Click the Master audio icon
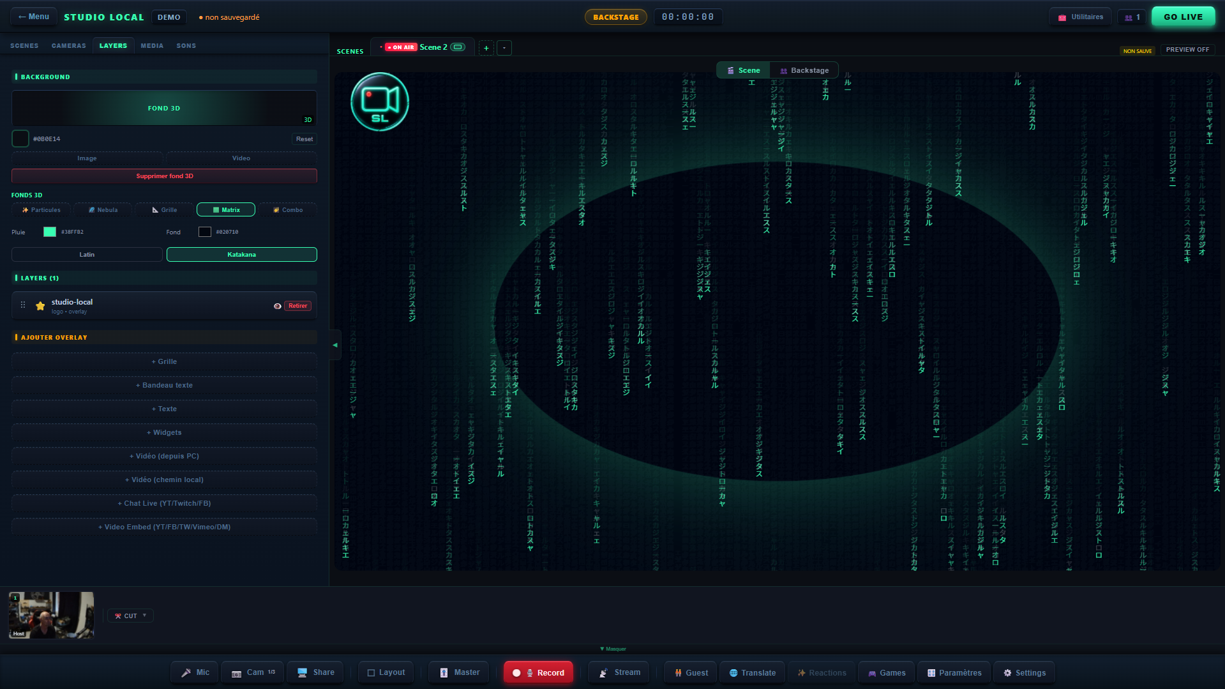 [x=444, y=672]
